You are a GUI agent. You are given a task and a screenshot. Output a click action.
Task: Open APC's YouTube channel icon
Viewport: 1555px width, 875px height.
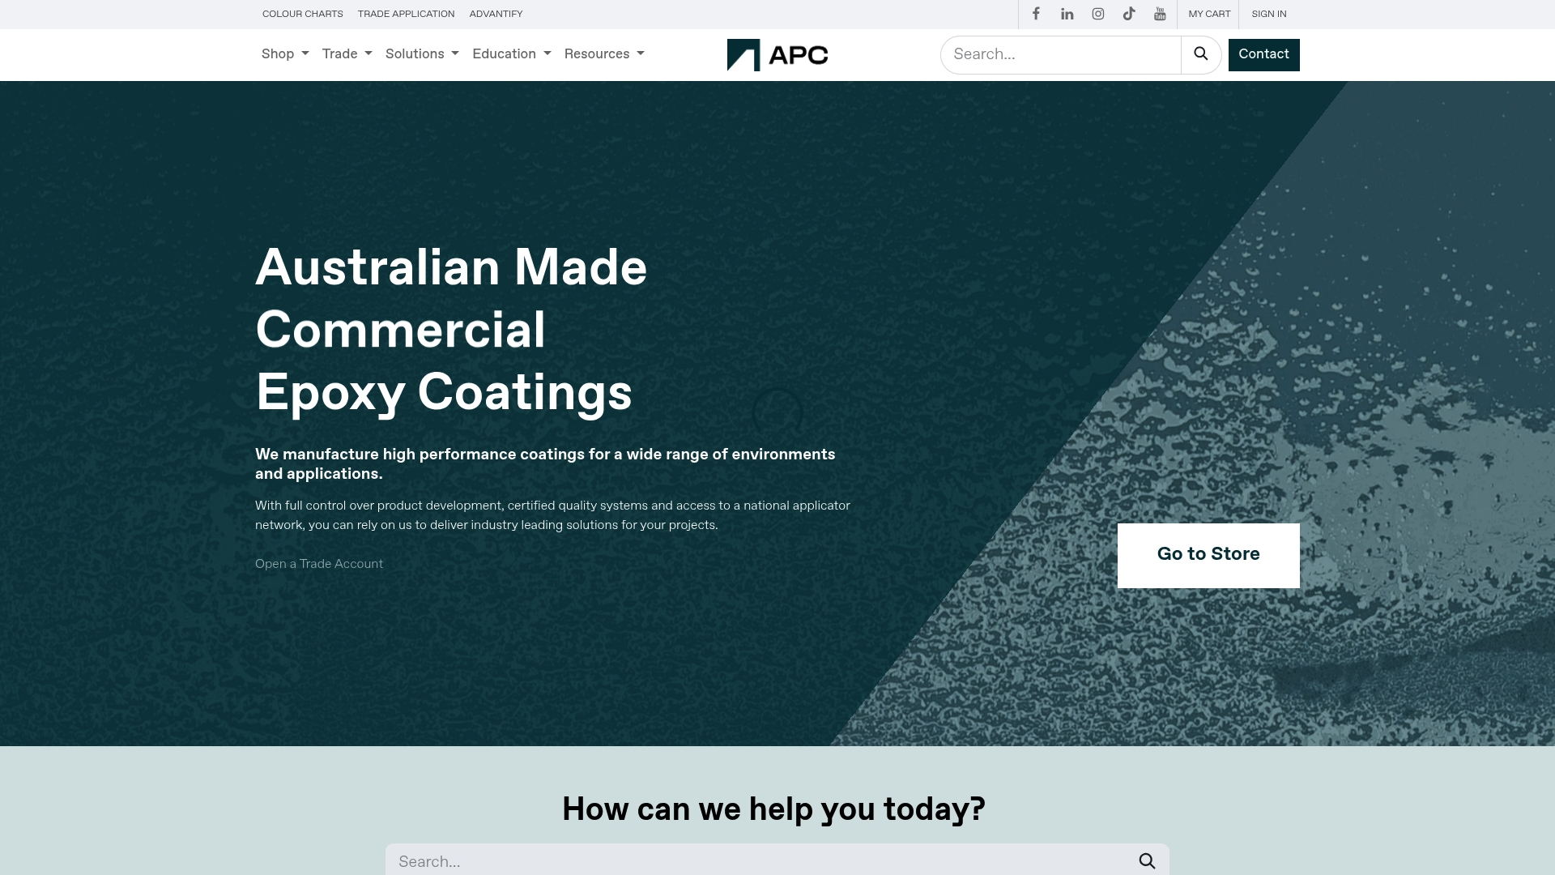[x=1160, y=14]
